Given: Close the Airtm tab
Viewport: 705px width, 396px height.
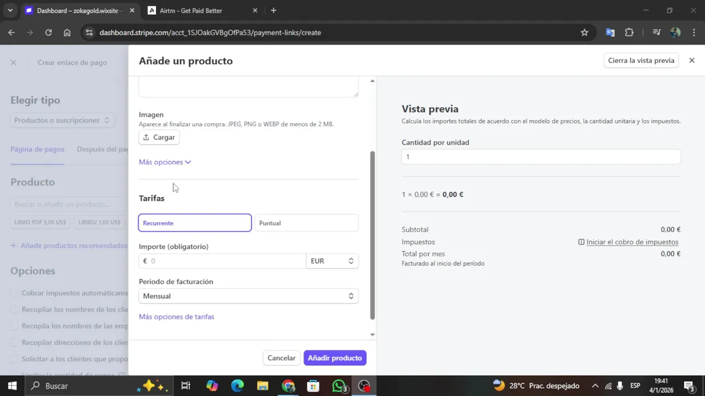Looking at the screenshot, I should point(255,10).
